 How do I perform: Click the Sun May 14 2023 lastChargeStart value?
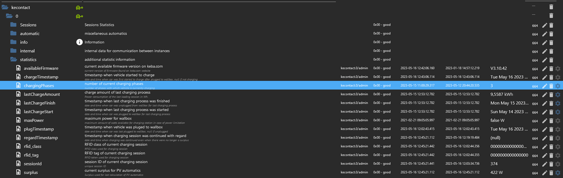point(509,112)
